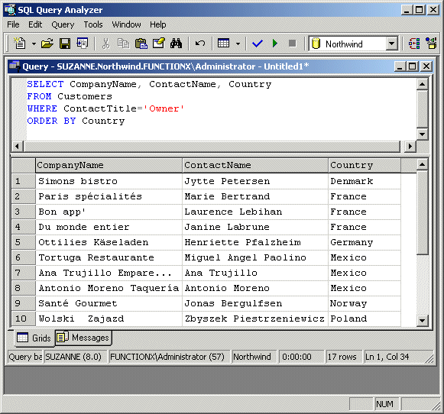Click the Cut scissors icon

click(x=106, y=44)
